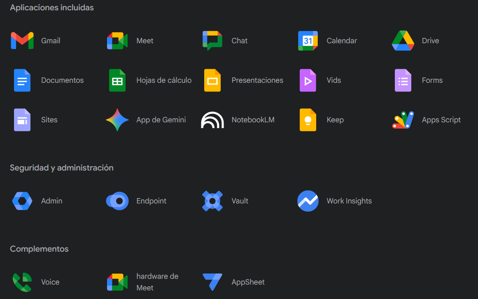The width and height of the screenshot is (478, 299).
Task: Select the Chat speech bubble icon
Action: tap(212, 40)
